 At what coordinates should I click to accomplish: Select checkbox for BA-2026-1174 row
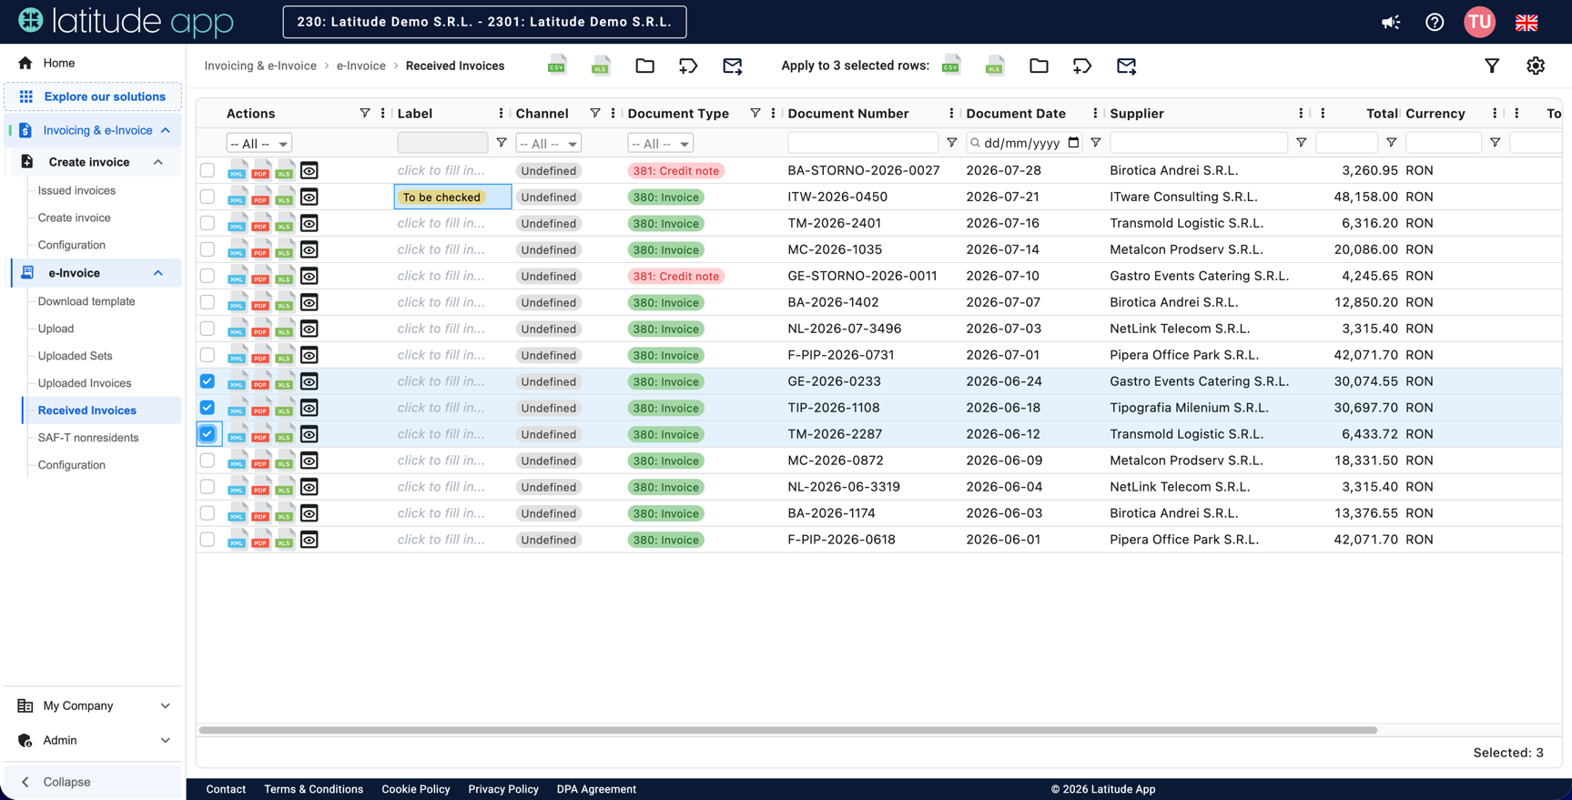pos(208,513)
